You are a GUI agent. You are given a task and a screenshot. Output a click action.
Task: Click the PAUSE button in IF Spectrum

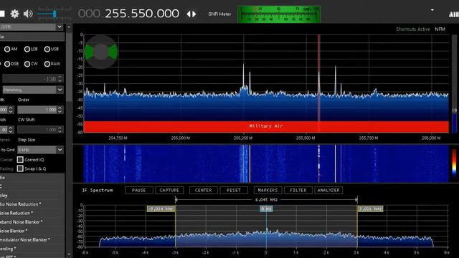tap(138, 190)
